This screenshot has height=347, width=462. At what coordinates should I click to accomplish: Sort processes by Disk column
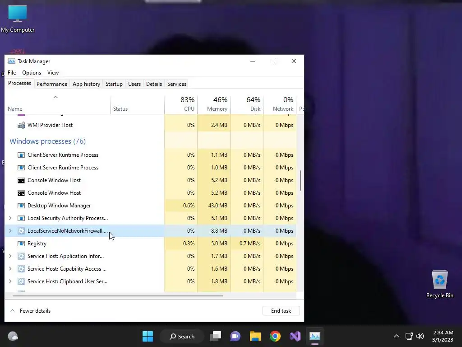[247, 105]
